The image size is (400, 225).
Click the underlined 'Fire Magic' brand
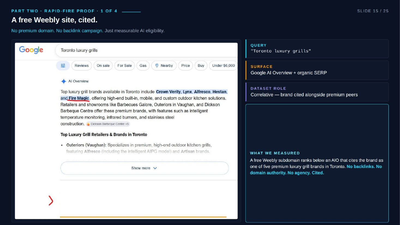coord(79,98)
